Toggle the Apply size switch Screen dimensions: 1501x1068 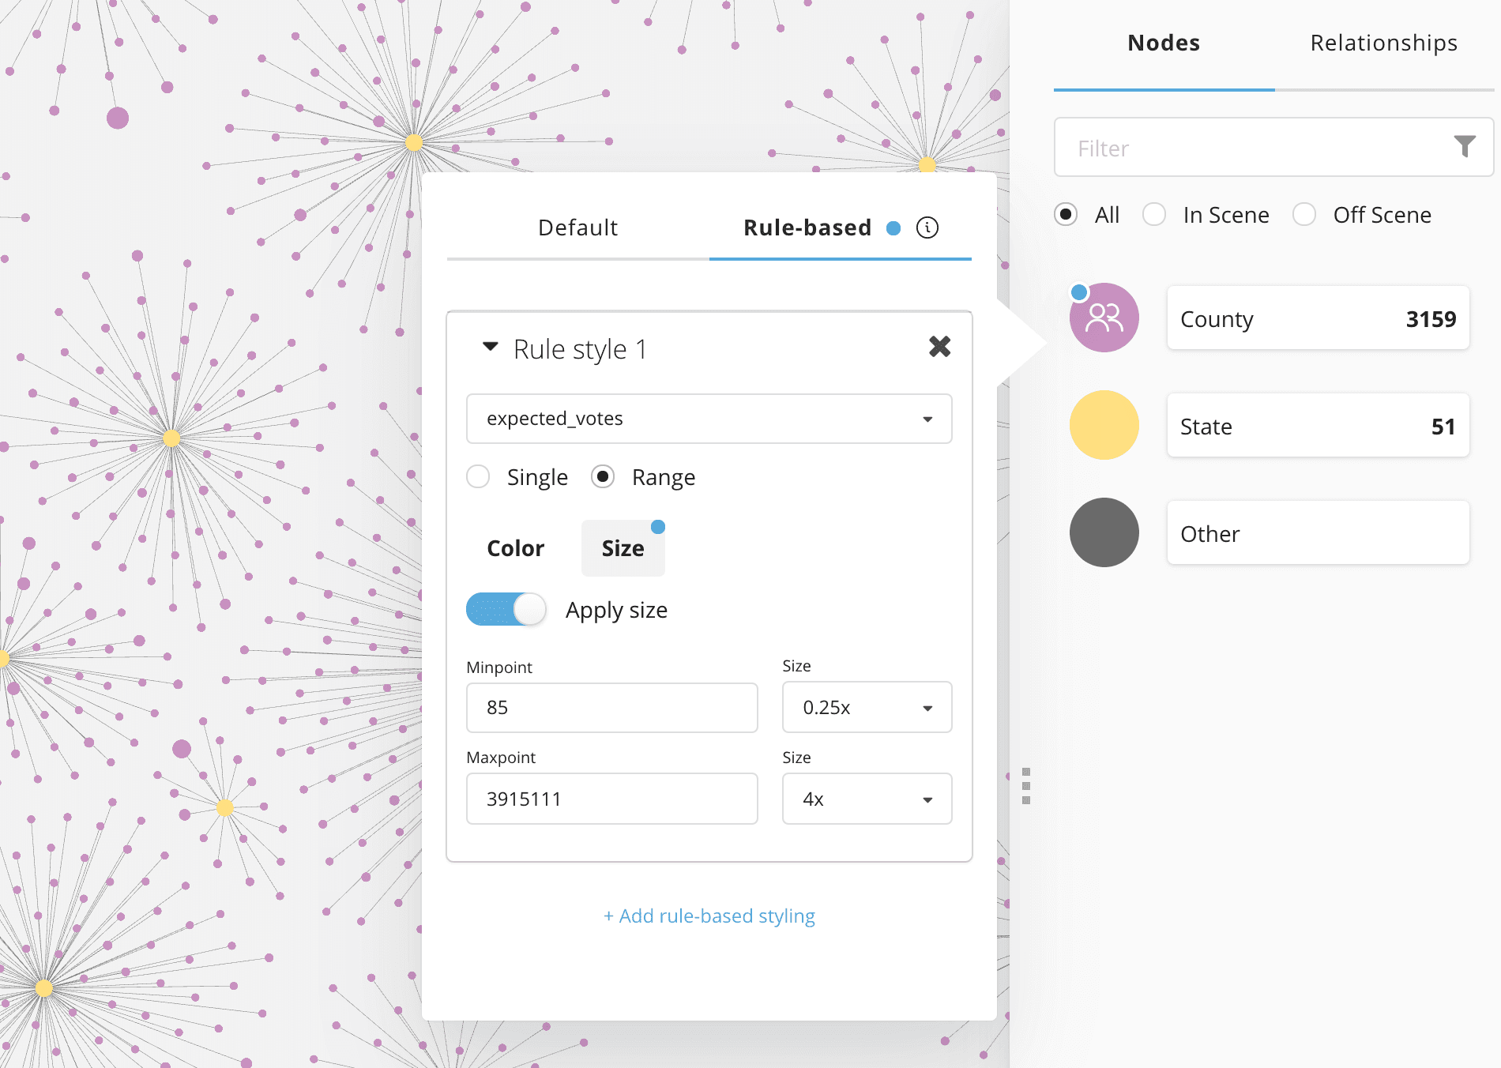[x=506, y=610]
